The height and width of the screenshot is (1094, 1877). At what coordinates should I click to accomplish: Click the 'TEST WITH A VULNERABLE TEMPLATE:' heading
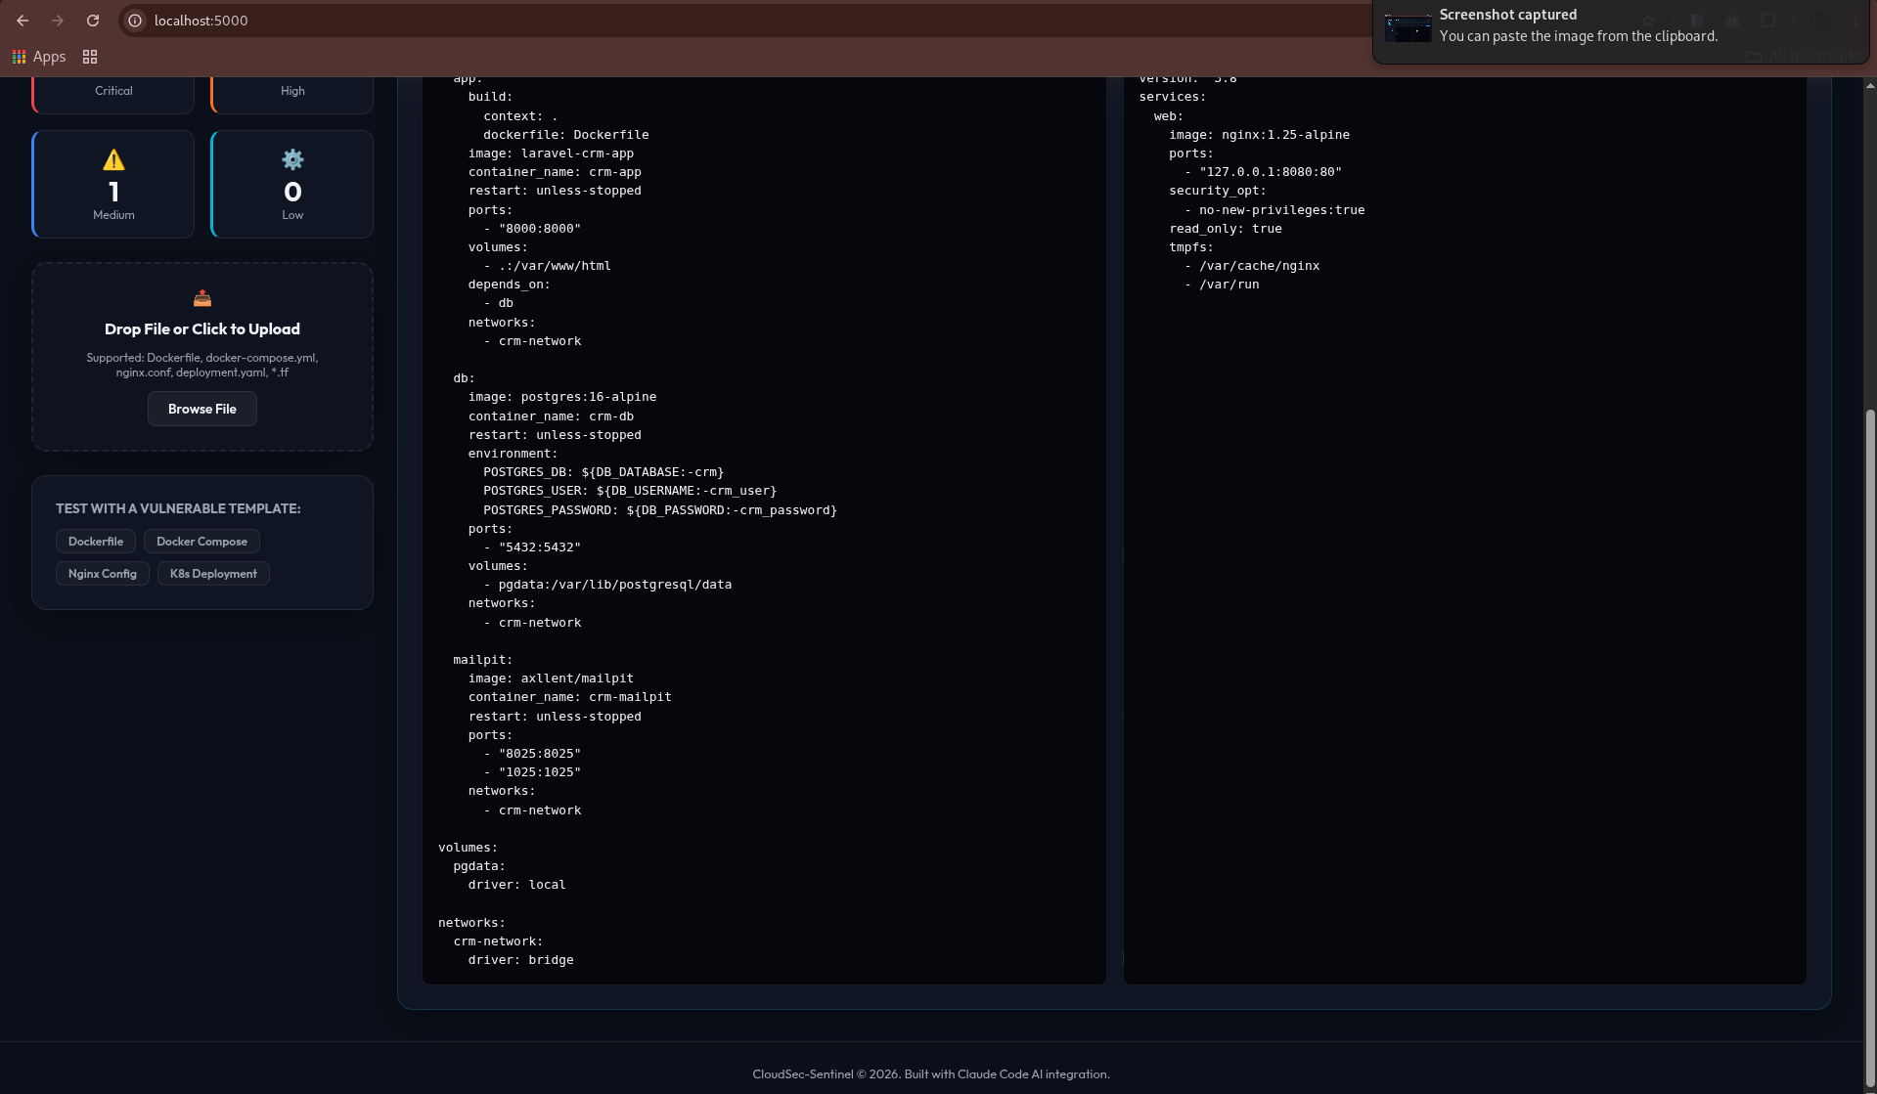click(x=178, y=508)
